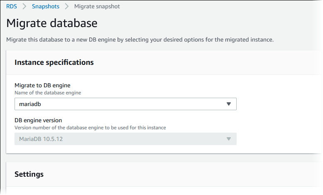This screenshot has width=323, height=195.
Task: Click the chevron before Migrate snapshot
Action: 66,7
